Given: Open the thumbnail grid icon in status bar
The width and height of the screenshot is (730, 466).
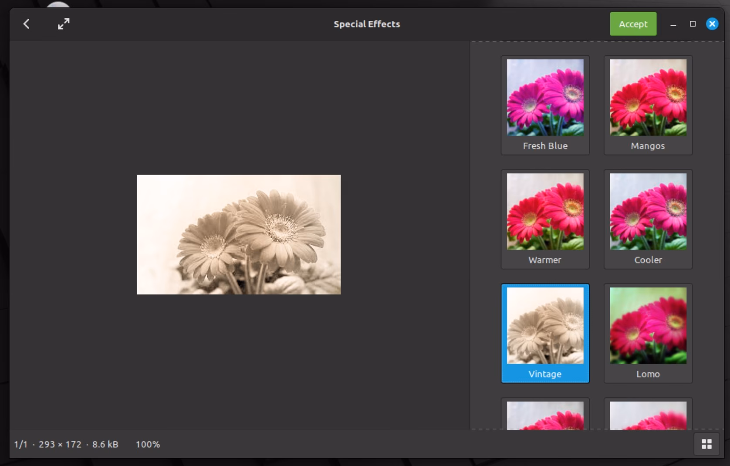Looking at the screenshot, I should [x=706, y=444].
